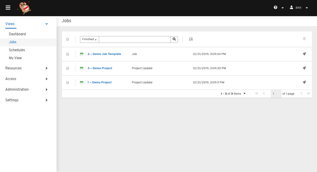Open the 1 — Demo Project link
Viewport: 317px width, 172px height.
tap(100, 82)
